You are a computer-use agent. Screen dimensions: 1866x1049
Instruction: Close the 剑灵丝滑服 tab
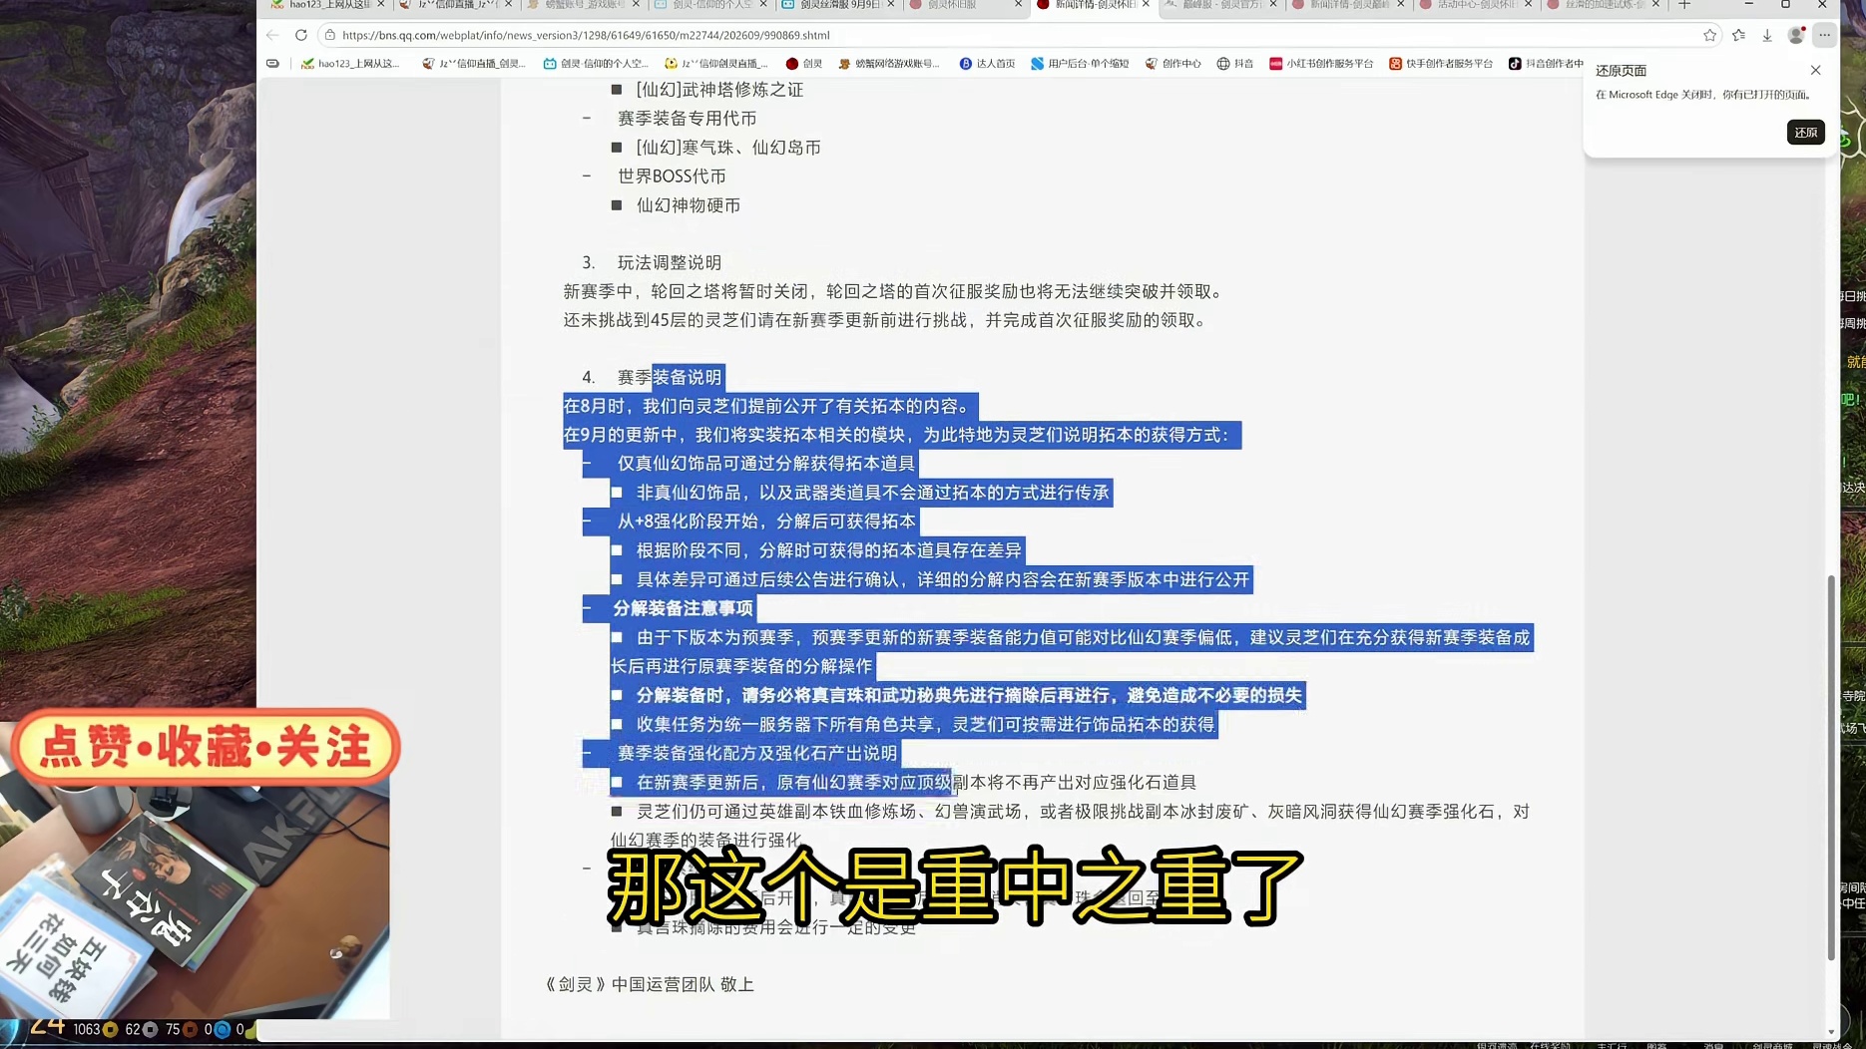pyautogui.click(x=891, y=5)
